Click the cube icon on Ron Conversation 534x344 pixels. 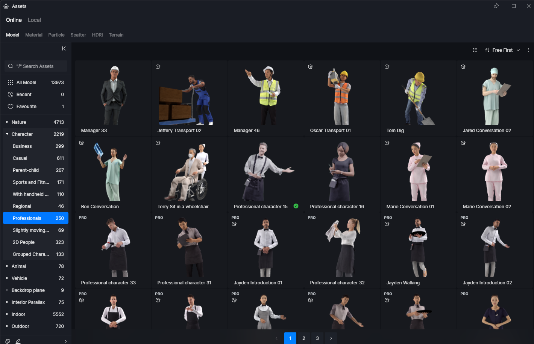click(x=82, y=143)
